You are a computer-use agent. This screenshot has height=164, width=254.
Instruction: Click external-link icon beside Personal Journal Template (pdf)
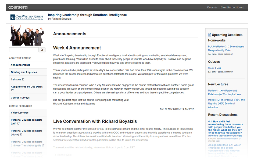click(x=19, y=123)
